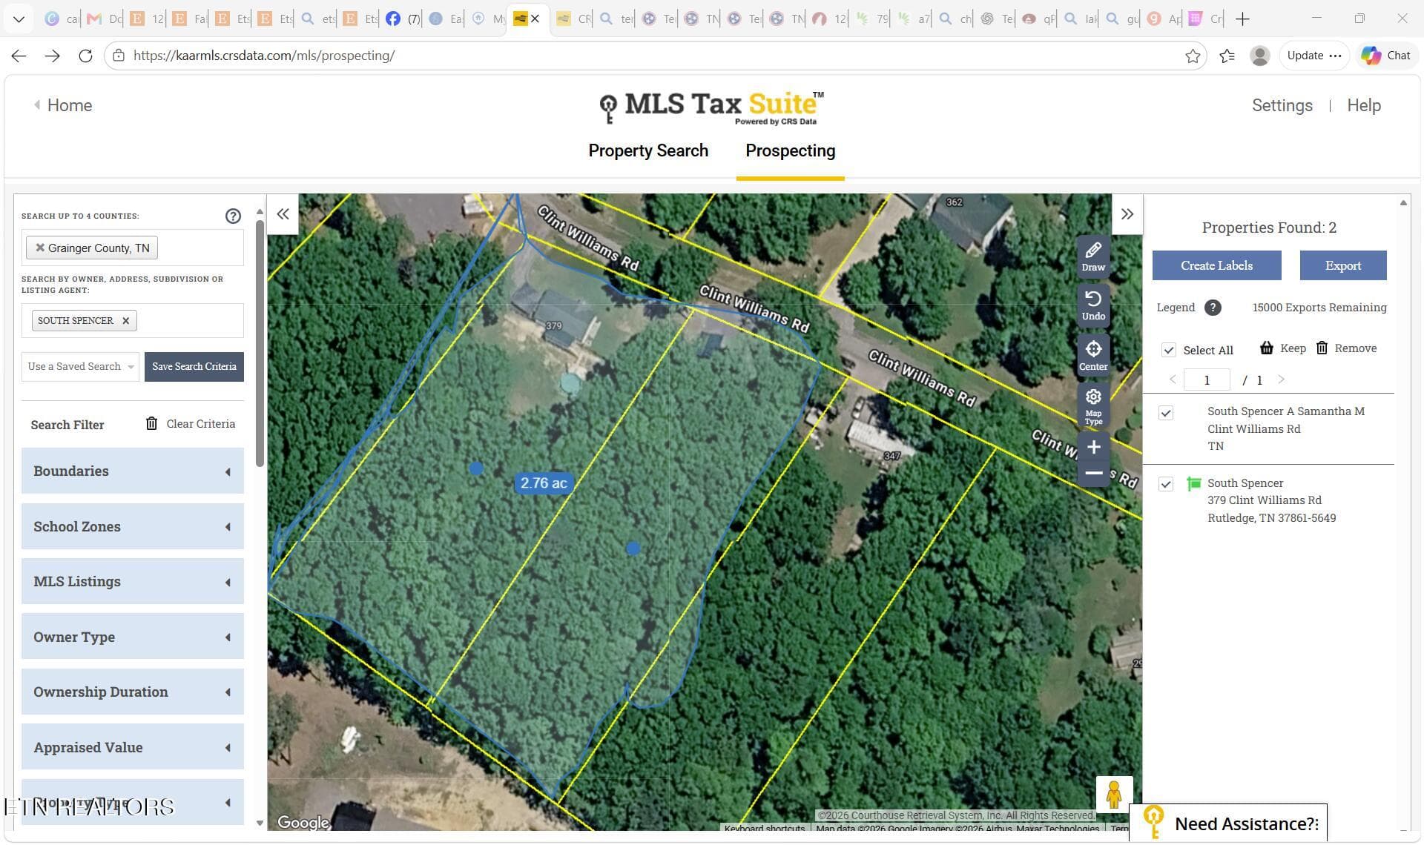Expand the Appraised Value filter

(x=133, y=747)
